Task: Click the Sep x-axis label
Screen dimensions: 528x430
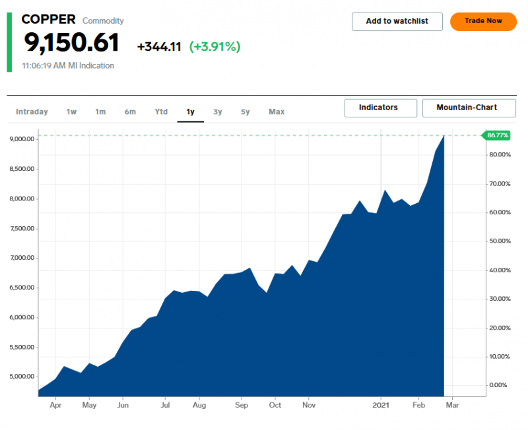Action: click(x=242, y=405)
